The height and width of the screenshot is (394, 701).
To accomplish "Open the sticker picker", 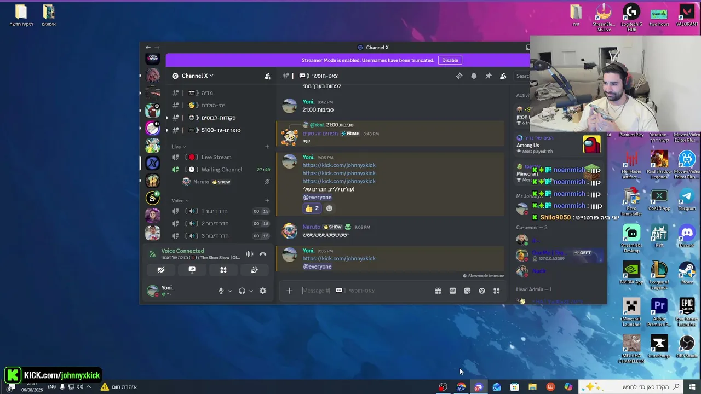I will 467,291.
